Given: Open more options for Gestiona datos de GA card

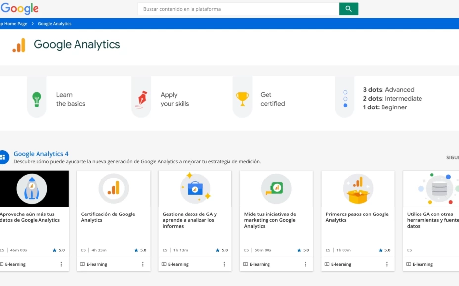Looking at the screenshot, I should [x=224, y=264].
